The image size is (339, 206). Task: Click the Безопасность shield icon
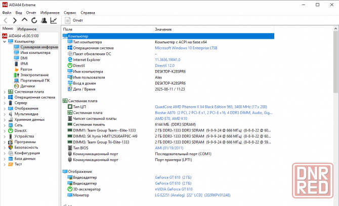tap(11, 148)
